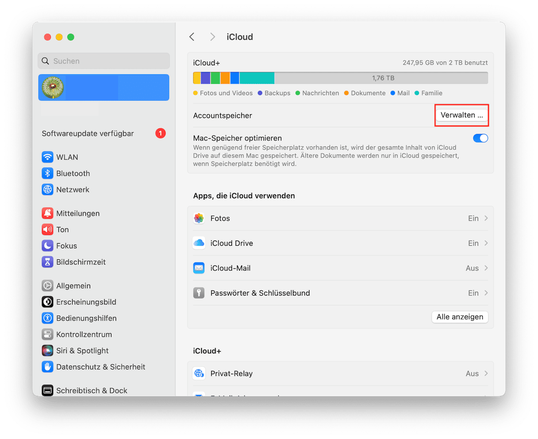
Task: Click the gray 1,76 TB free segment
Action: tap(381, 78)
